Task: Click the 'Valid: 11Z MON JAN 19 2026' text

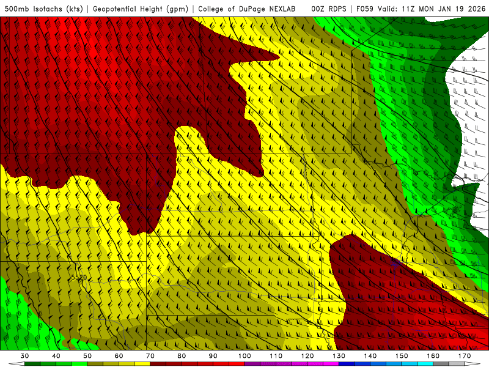Action: coord(432,9)
